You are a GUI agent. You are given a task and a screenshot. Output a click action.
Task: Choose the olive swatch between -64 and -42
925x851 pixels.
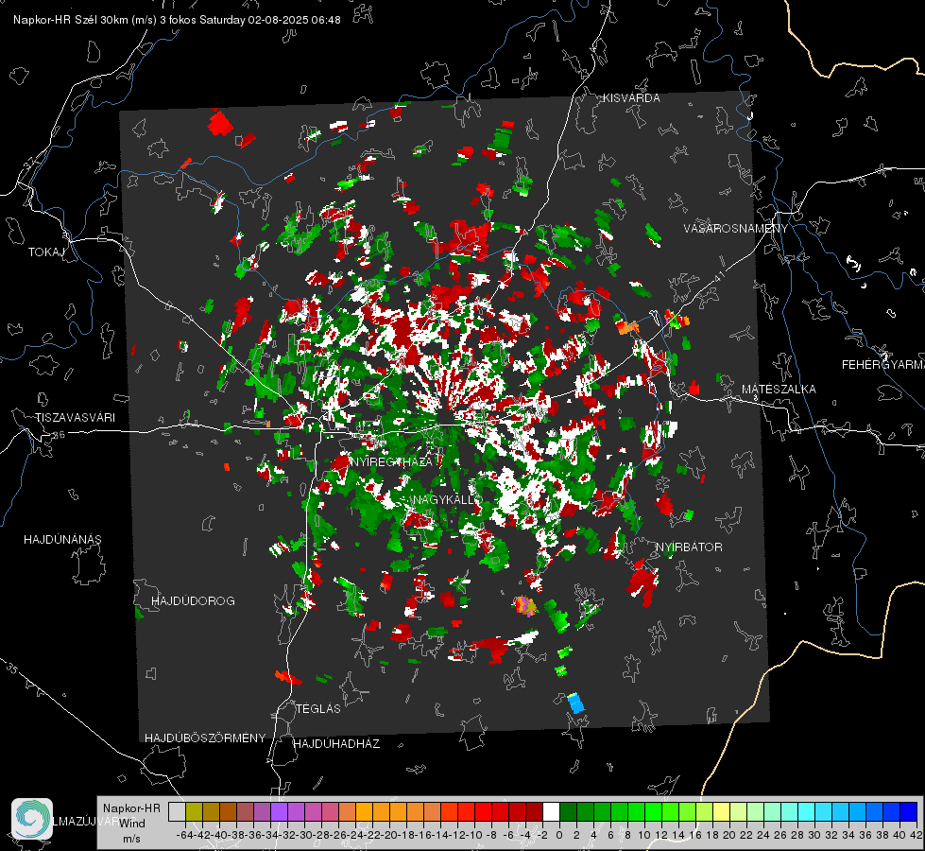[x=194, y=811]
